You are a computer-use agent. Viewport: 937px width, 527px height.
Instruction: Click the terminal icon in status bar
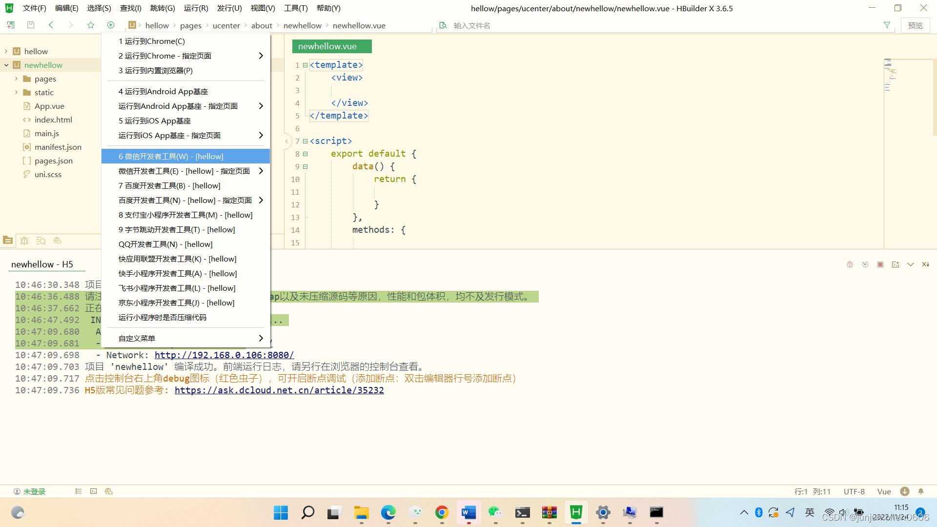pos(93,491)
